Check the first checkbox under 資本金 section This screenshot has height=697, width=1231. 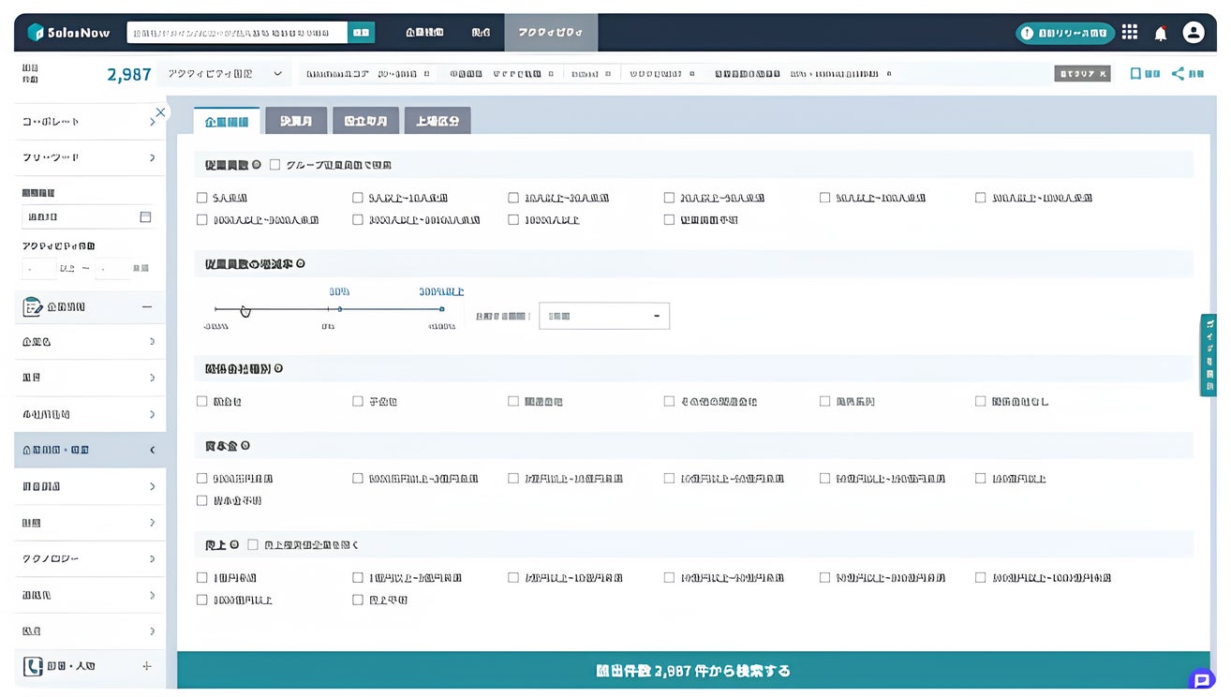[201, 479]
